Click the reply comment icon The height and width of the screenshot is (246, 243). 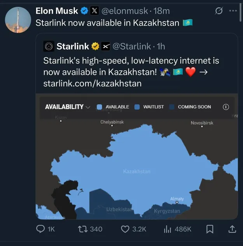pos(41,229)
